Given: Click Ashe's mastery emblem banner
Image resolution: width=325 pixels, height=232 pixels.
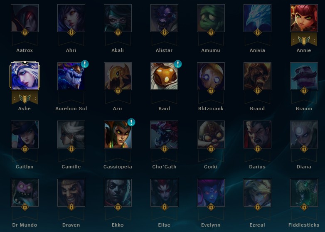Looking at the screenshot, I should tap(25, 98).
